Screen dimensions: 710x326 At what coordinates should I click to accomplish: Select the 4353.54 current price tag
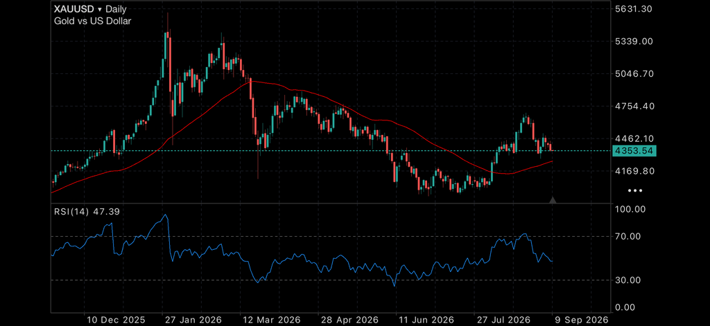pos(634,151)
